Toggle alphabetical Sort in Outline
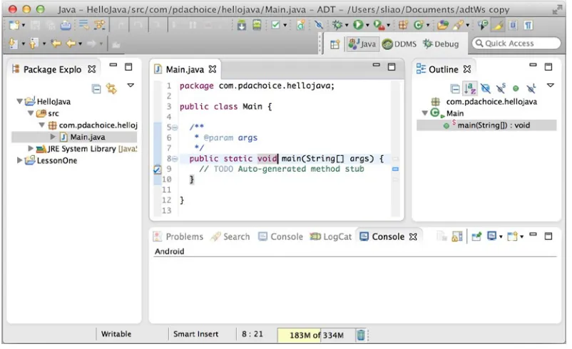 pos(470,88)
